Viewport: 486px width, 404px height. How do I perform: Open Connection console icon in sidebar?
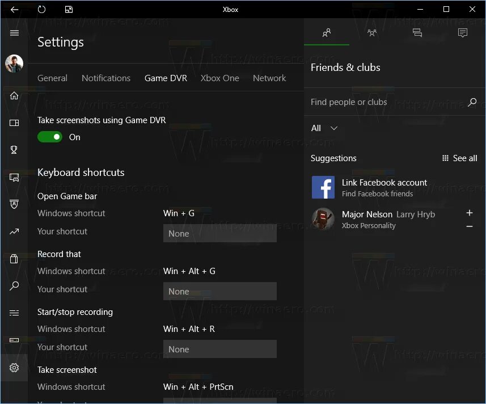14,340
